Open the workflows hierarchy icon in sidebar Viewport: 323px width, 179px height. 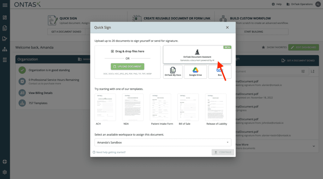click(5, 49)
